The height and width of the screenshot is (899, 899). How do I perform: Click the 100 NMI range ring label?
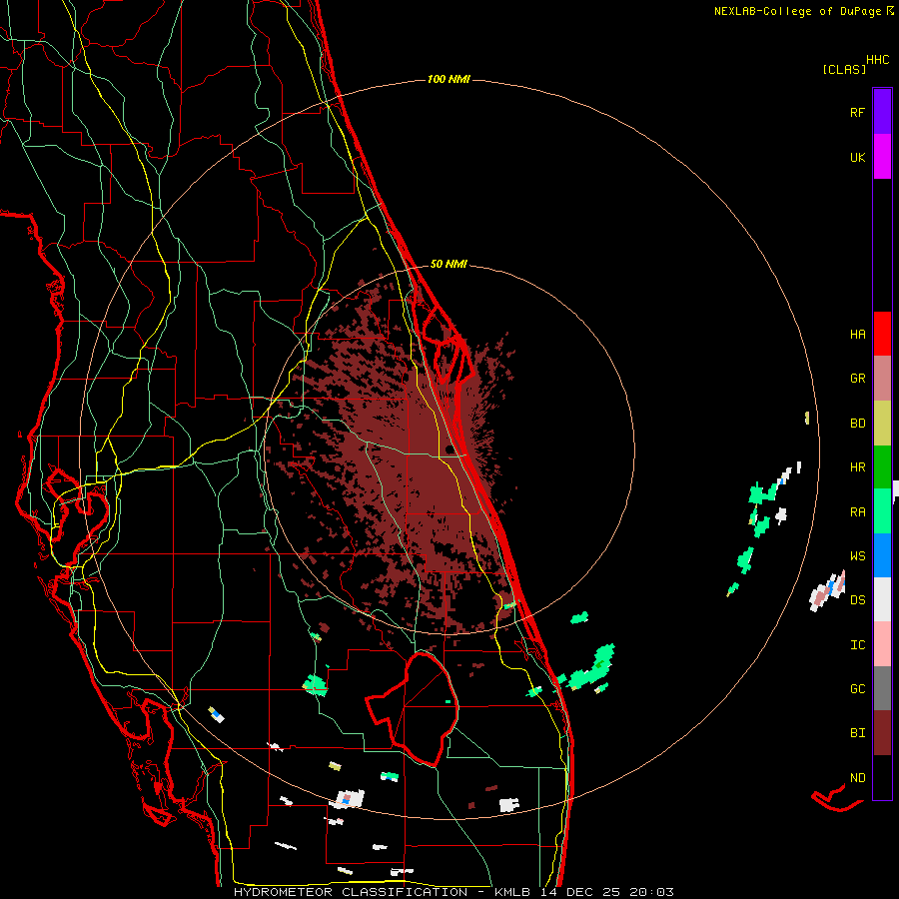pyautogui.click(x=449, y=79)
